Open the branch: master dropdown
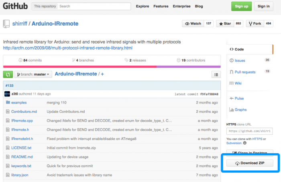281x182 pixels. [33, 74]
